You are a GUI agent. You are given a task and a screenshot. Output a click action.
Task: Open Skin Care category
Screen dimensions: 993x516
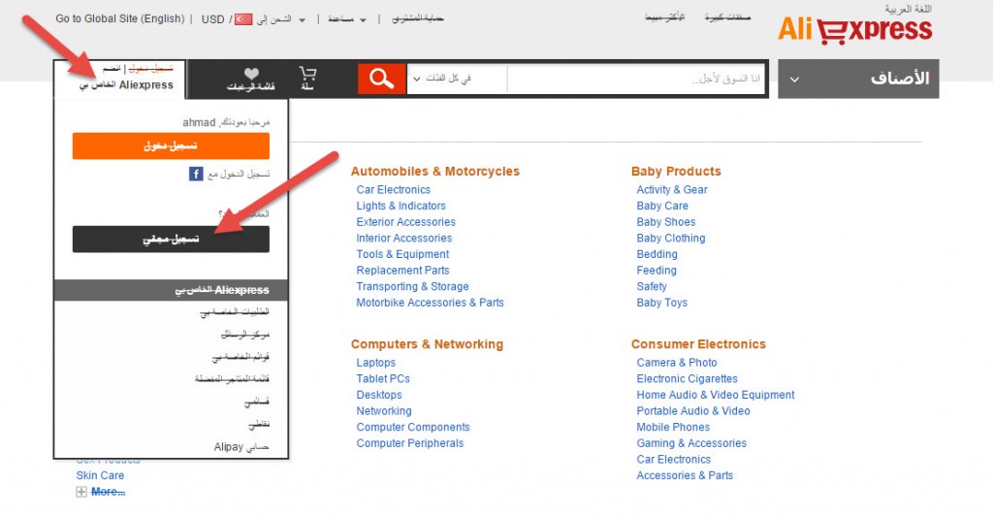click(x=100, y=475)
